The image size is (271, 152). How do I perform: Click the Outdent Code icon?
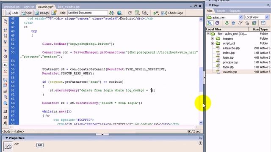click(x=6, y=117)
